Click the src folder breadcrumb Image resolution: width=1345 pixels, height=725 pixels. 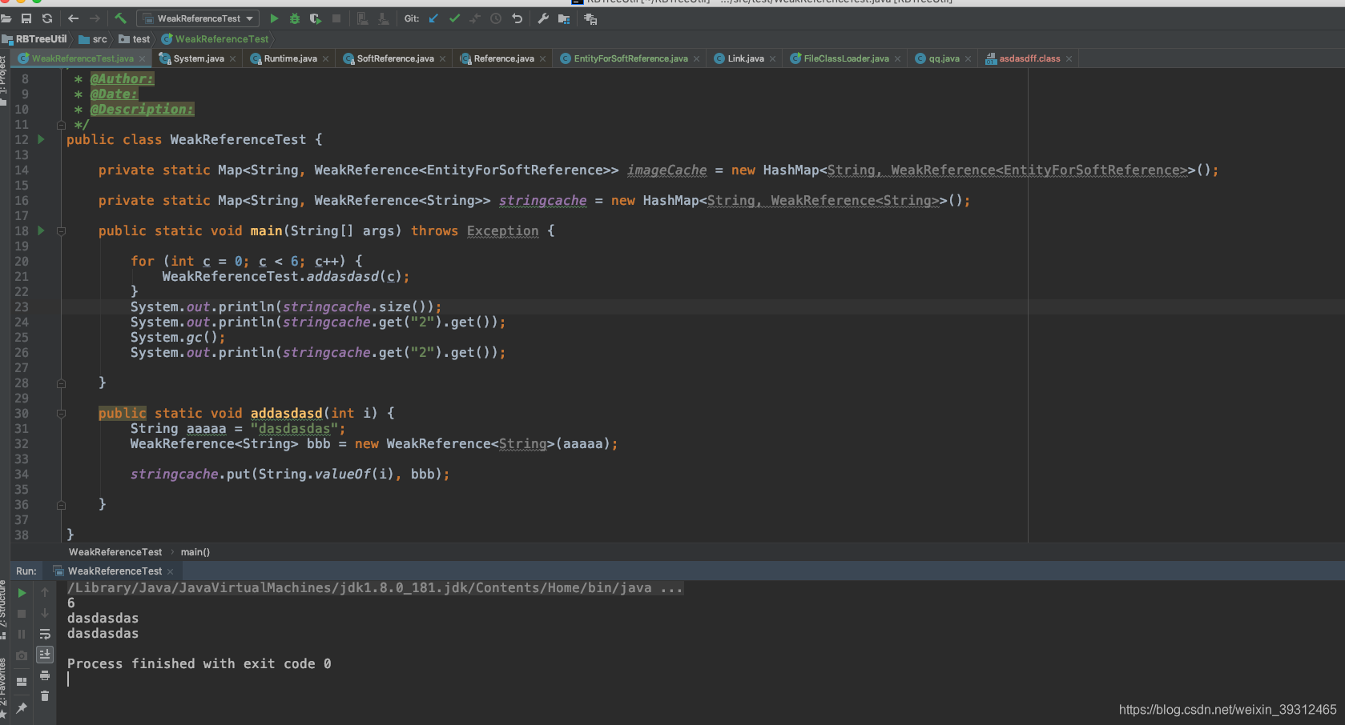pos(93,38)
